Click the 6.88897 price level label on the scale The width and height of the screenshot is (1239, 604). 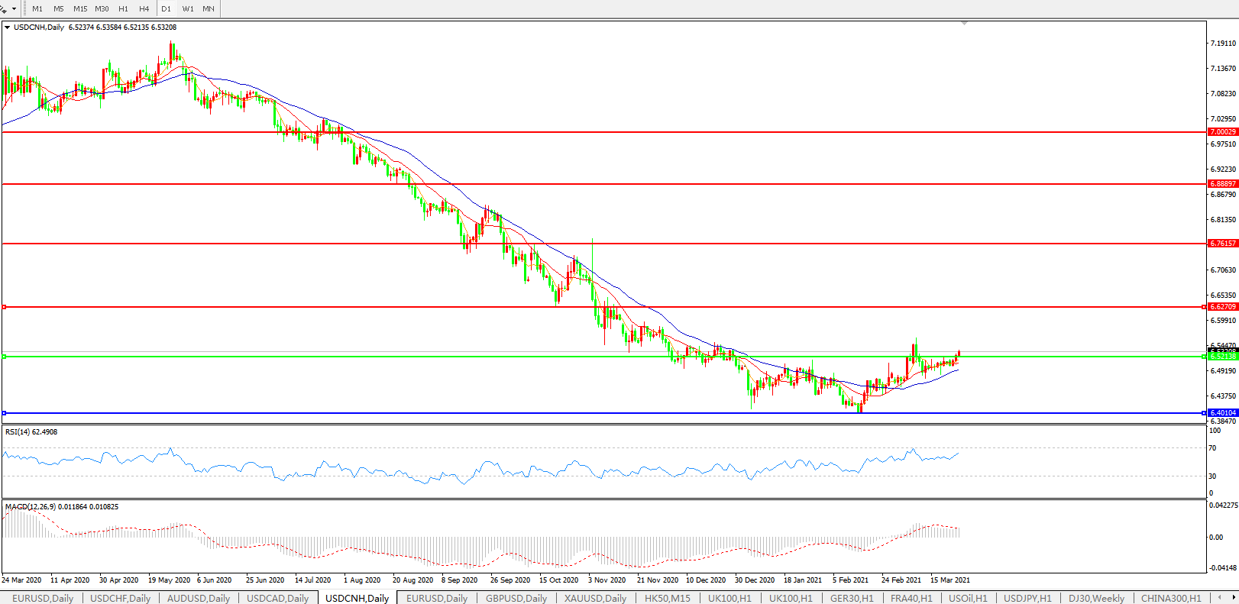pyautogui.click(x=1222, y=184)
